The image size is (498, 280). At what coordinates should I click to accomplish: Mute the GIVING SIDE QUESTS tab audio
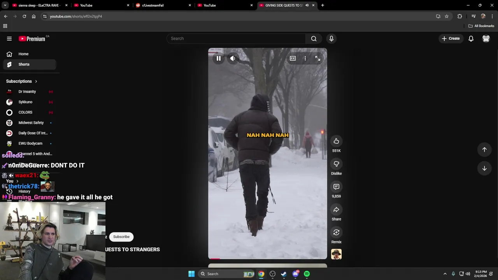307,5
